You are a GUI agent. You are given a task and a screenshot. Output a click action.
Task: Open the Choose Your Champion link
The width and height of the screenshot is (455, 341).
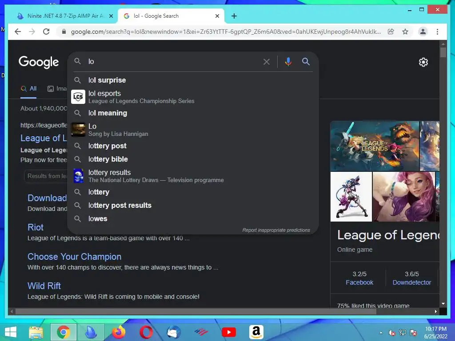(x=74, y=257)
